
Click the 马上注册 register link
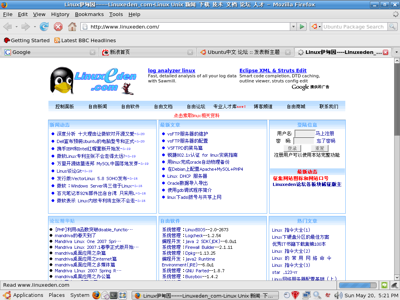[x=325, y=134]
